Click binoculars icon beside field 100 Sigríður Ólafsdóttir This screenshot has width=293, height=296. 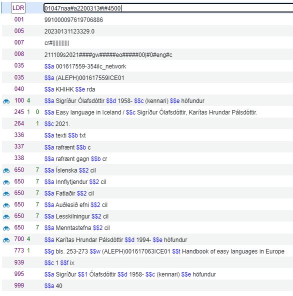click(6, 101)
